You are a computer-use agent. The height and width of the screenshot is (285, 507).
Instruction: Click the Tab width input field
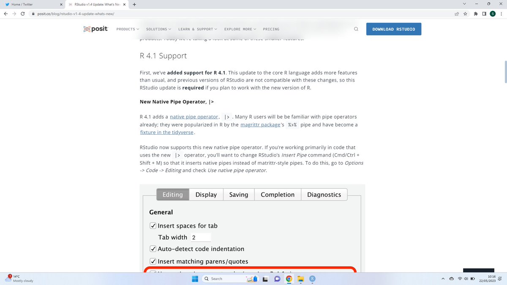pos(200,237)
